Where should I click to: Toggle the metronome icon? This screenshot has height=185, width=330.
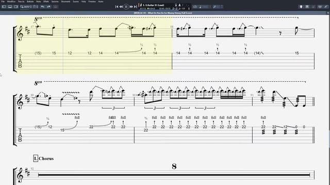click(x=180, y=5)
